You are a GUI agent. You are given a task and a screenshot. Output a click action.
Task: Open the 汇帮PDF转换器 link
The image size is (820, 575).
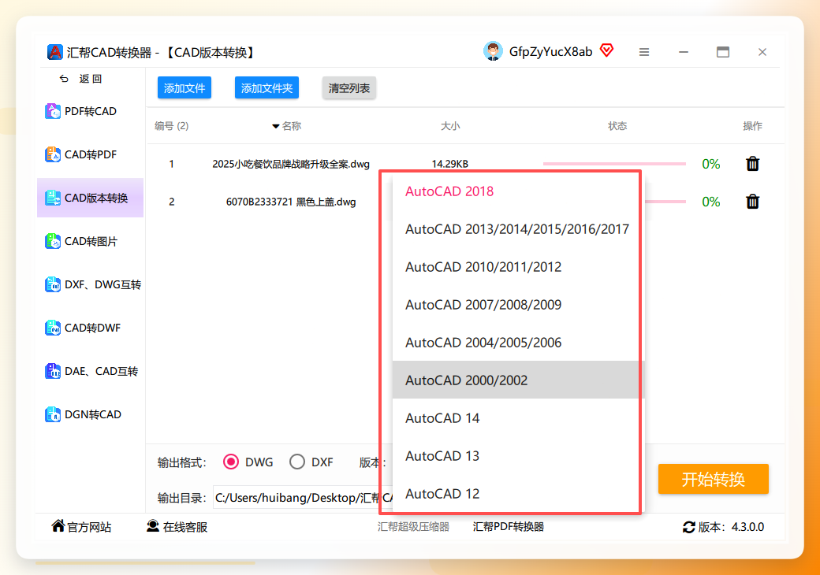[x=509, y=526]
